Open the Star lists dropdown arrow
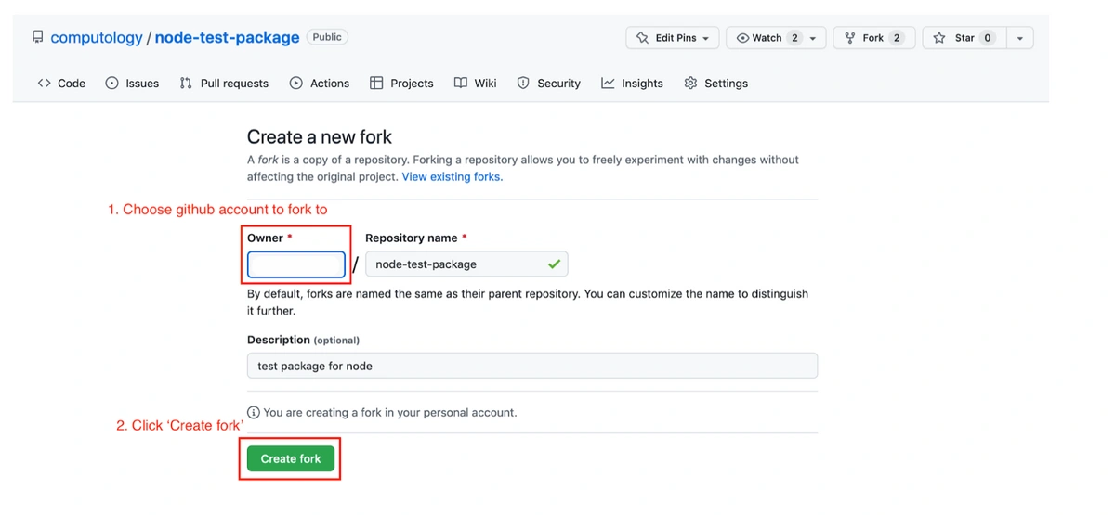The image size is (1115, 515). (x=1020, y=38)
